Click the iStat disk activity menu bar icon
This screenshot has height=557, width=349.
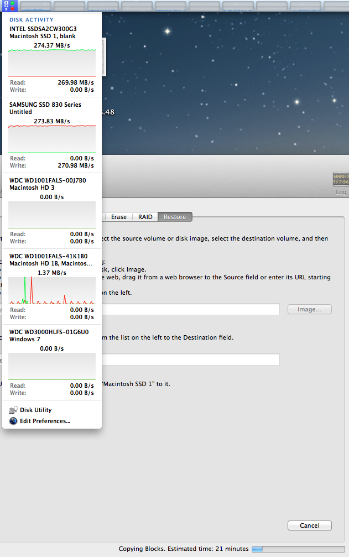(9, 6)
